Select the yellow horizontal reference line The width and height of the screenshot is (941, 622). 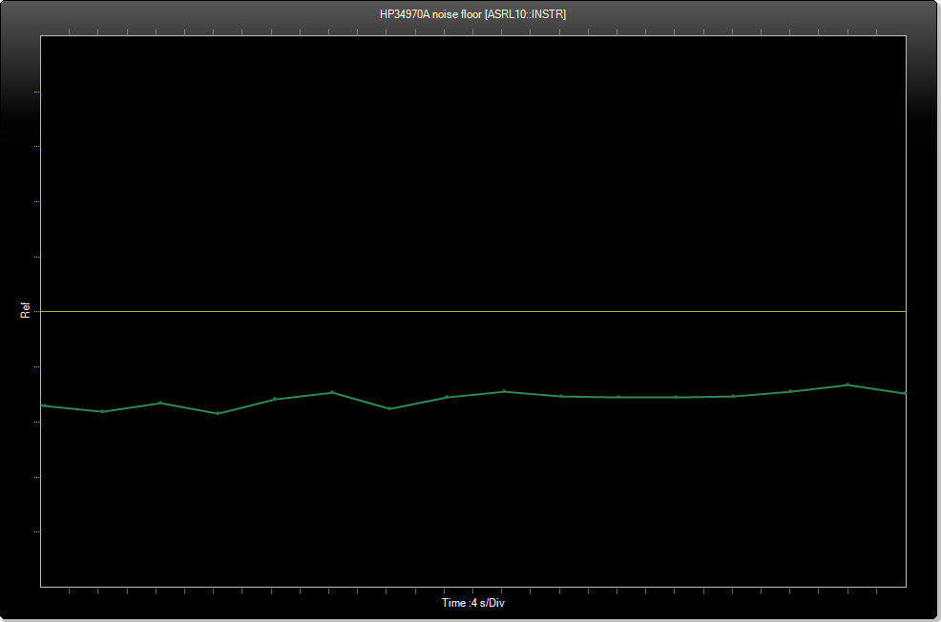click(473, 311)
